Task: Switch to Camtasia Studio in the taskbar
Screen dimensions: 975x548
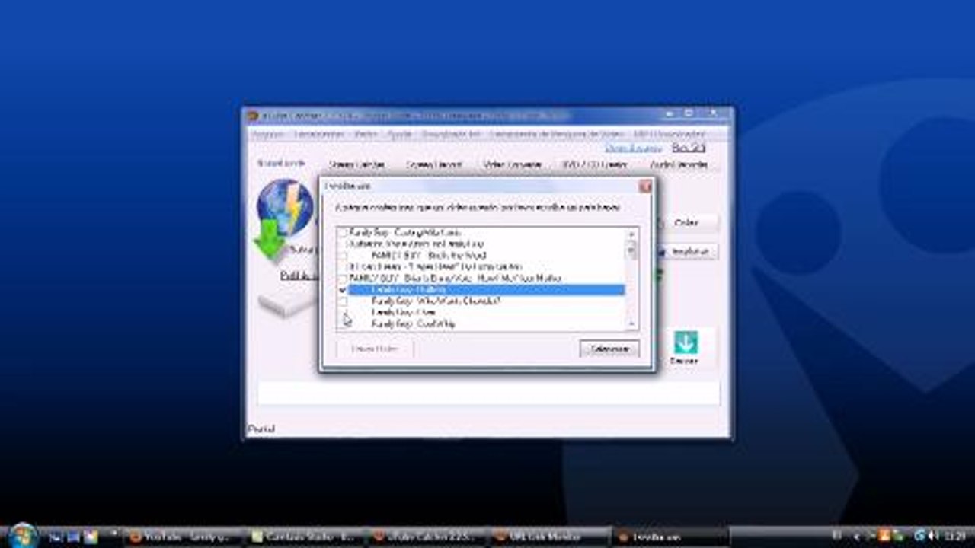Action: point(306,537)
